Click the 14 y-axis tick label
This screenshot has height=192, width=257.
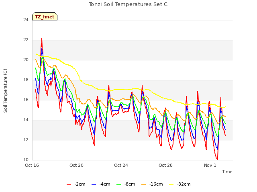tap(26, 120)
